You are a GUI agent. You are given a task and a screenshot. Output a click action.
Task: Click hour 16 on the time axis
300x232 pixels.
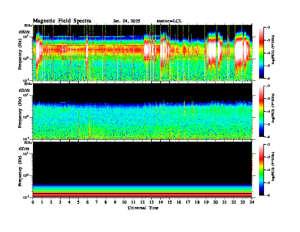(179, 202)
